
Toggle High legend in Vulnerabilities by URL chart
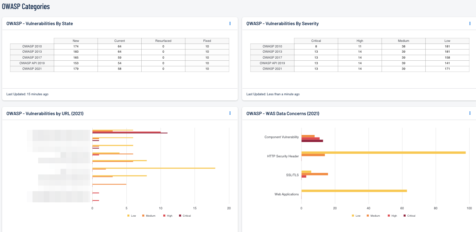tap(168, 216)
